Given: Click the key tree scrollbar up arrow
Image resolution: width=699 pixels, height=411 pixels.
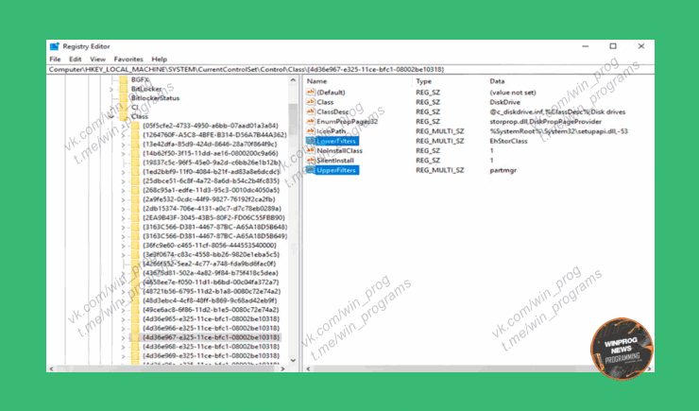Looking at the screenshot, I should pos(293,80).
